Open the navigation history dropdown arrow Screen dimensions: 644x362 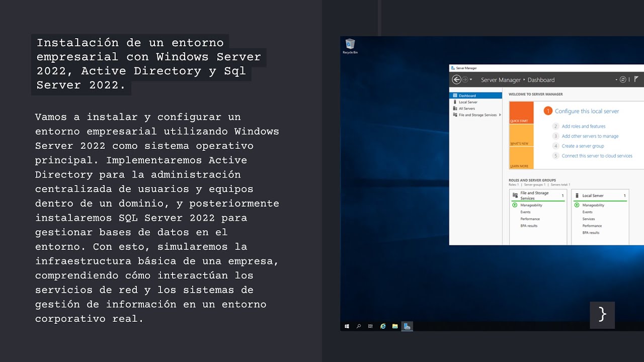pos(471,80)
